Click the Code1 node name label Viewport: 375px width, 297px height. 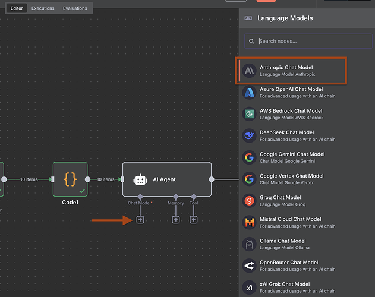(70, 203)
